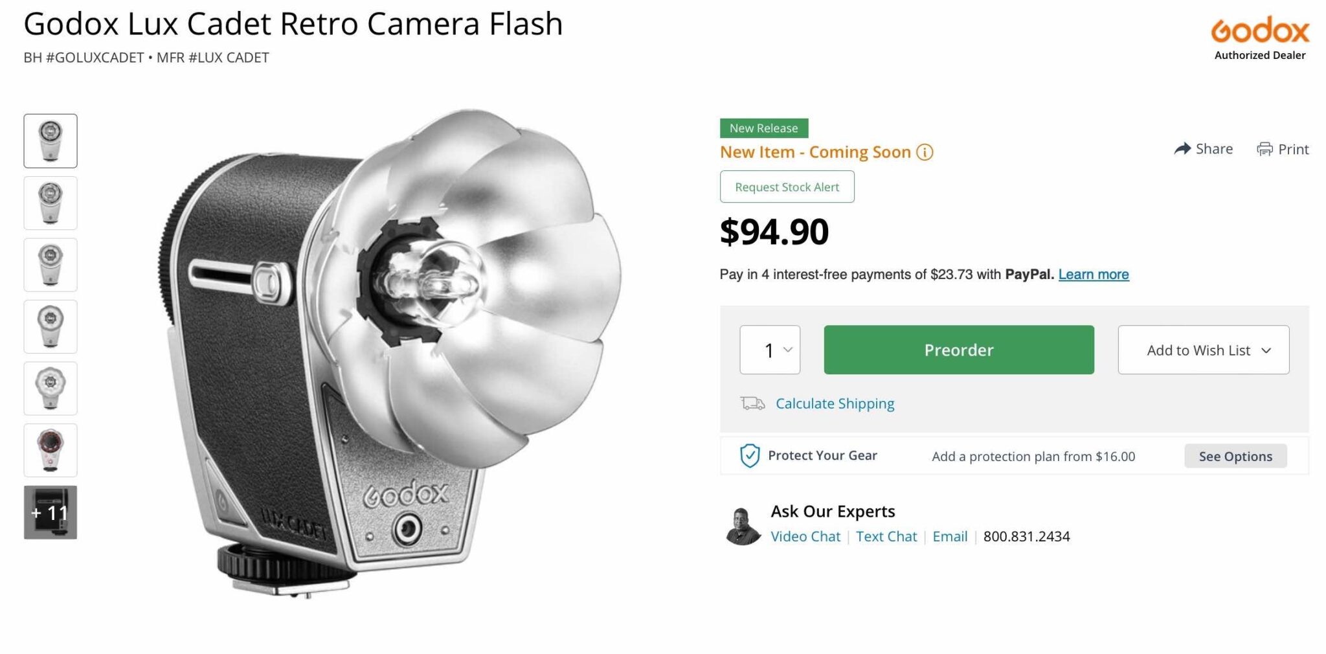1326x654 pixels.
Task: Open Text Chat with an expert
Action: (886, 536)
